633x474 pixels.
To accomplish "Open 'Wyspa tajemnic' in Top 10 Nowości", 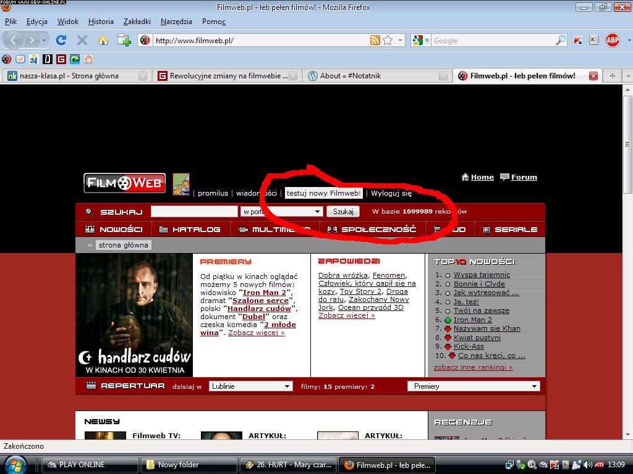I will [482, 275].
